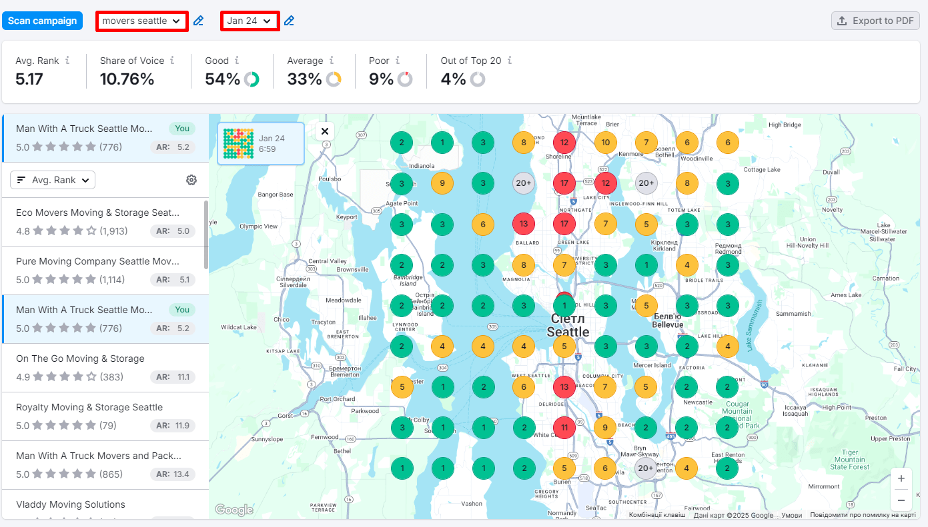Click the green 1 pin over Seattle downtown
The height and width of the screenshot is (527, 928).
pyautogui.click(x=564, y=306)
